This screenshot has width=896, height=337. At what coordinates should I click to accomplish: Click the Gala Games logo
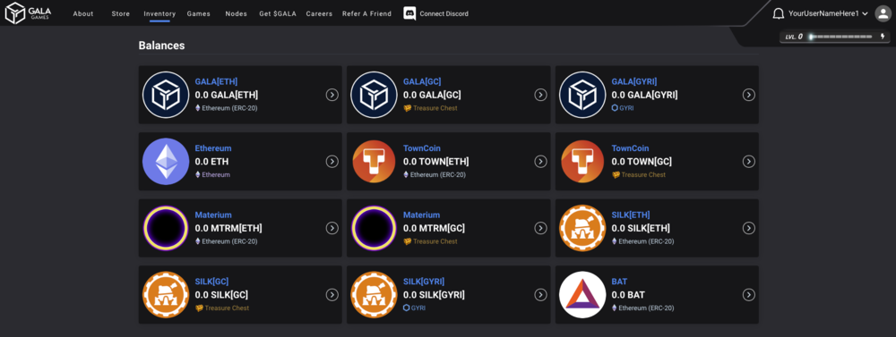point(28,13)
